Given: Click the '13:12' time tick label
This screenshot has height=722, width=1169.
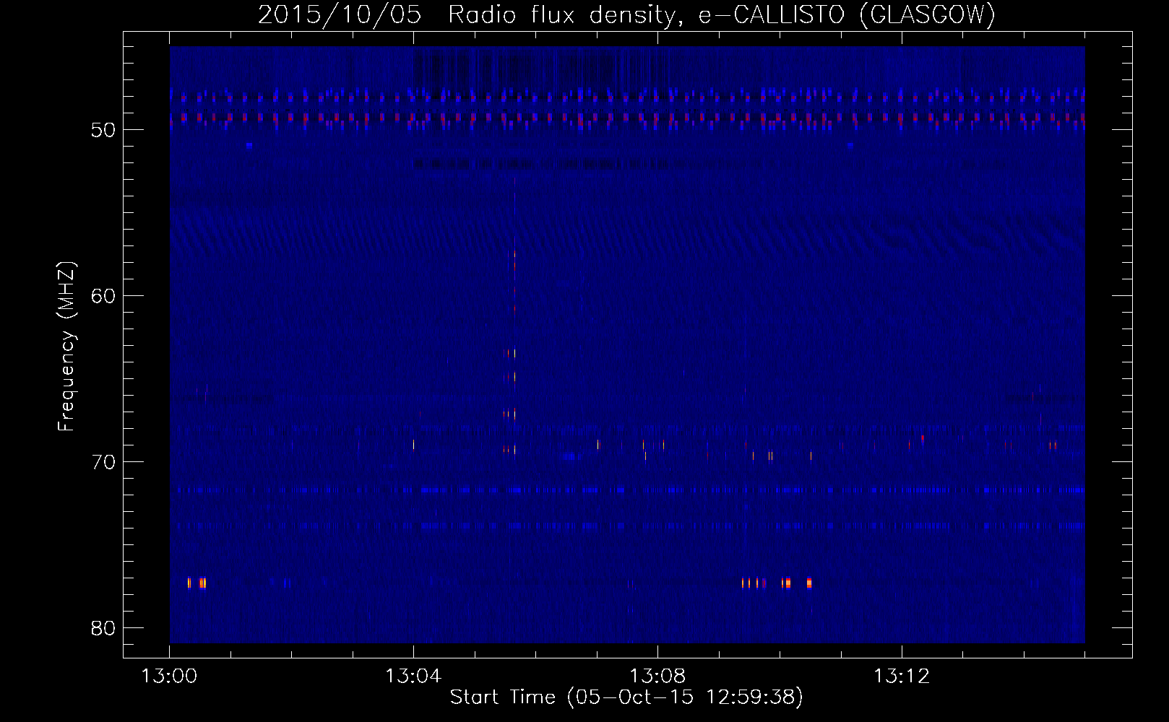Looking at the screenshot, I should pos(902,677).
